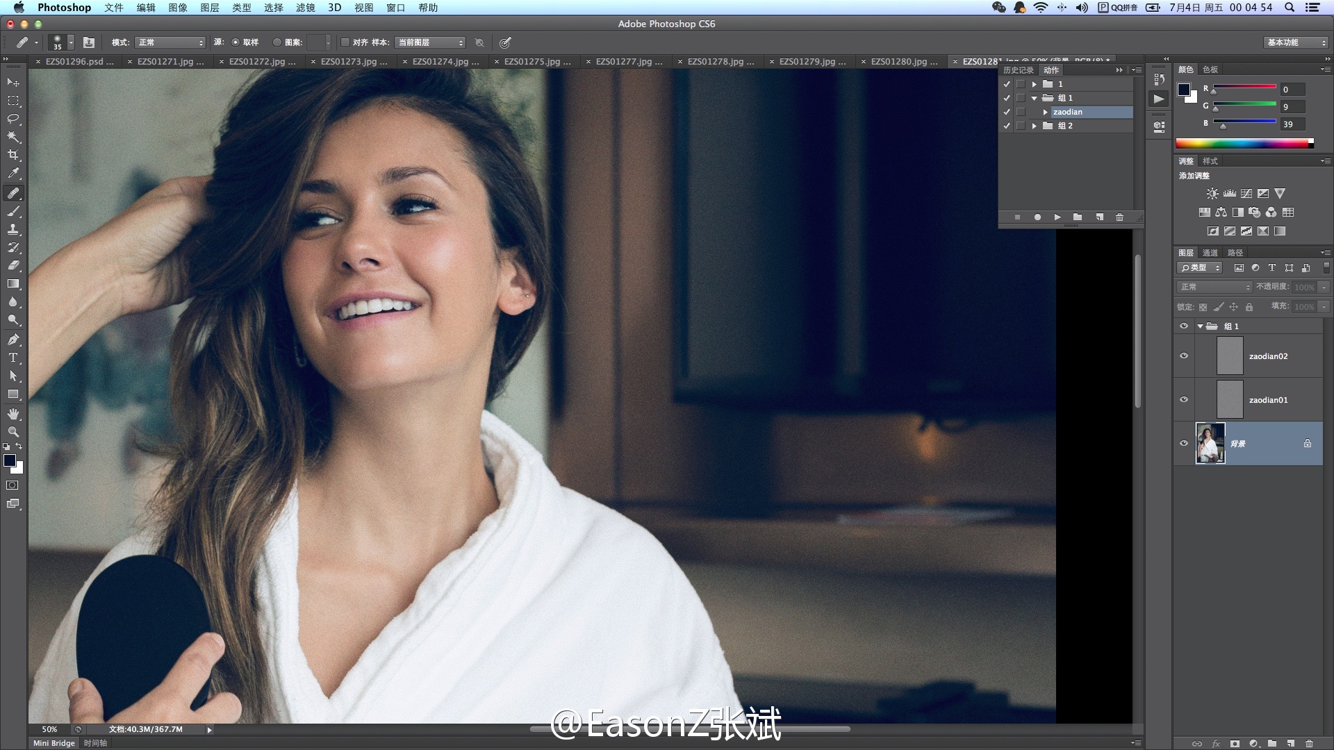Image resolution: width=1334 pixels, height=750 pixels.
Task: Switch to the Channels panel tab
Action: tap(1210, 253)
